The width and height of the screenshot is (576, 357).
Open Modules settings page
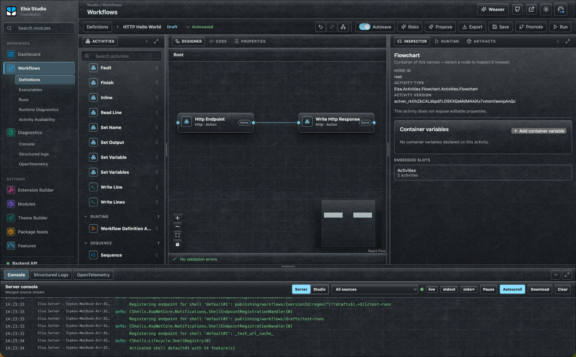pos(39,204)
